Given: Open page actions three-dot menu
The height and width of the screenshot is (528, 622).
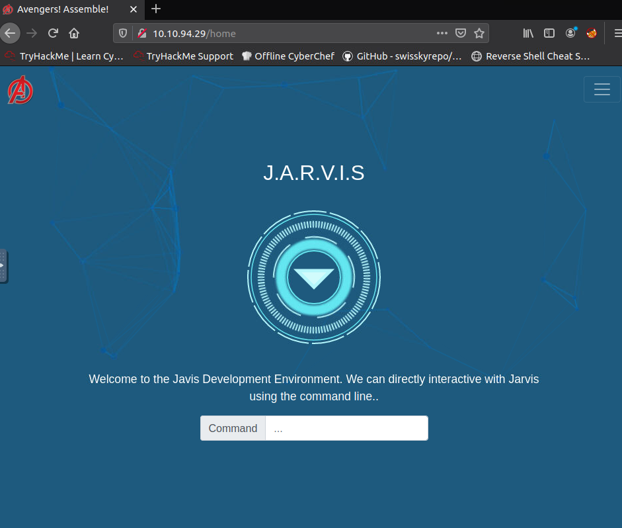Looking at the screenshot, I should (x=442, y=33).
